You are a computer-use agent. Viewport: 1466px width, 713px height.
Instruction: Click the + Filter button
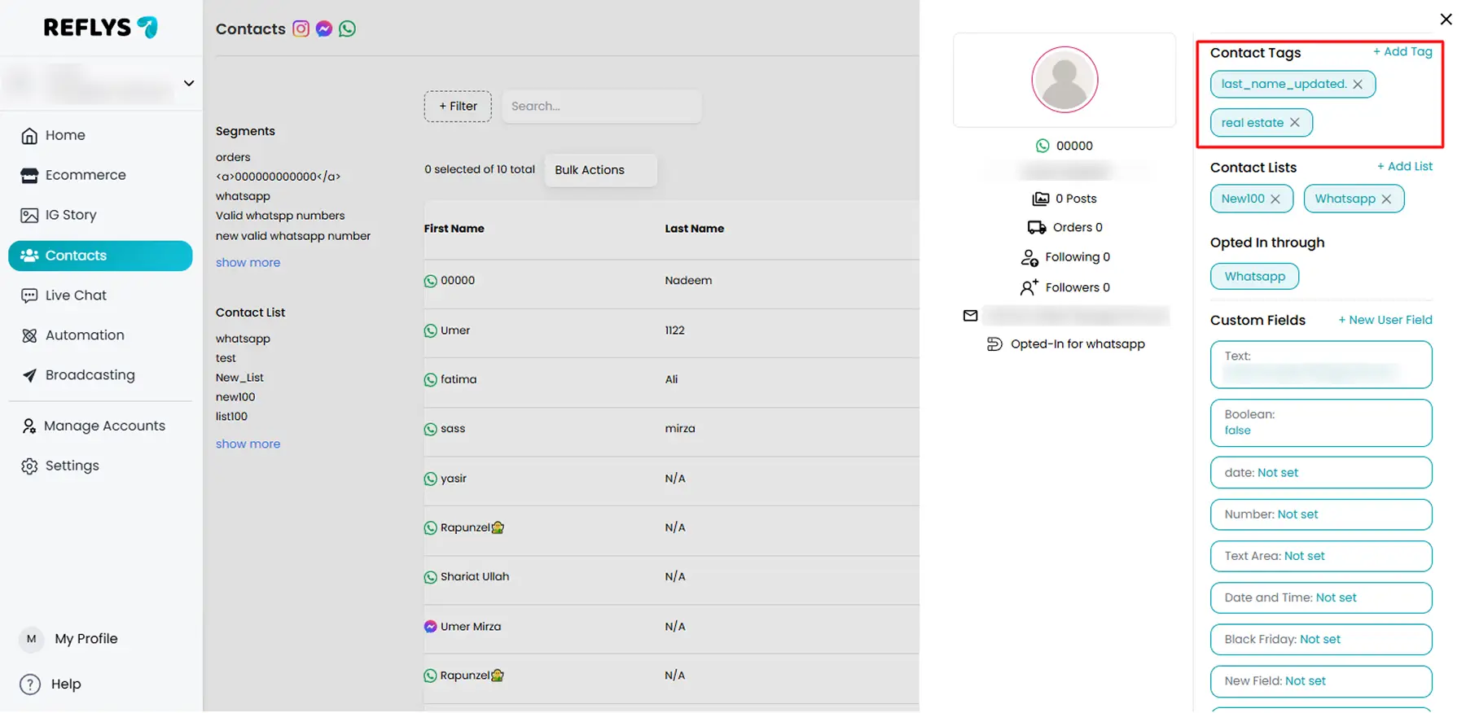pyautogui.click(x=458, y=107)
